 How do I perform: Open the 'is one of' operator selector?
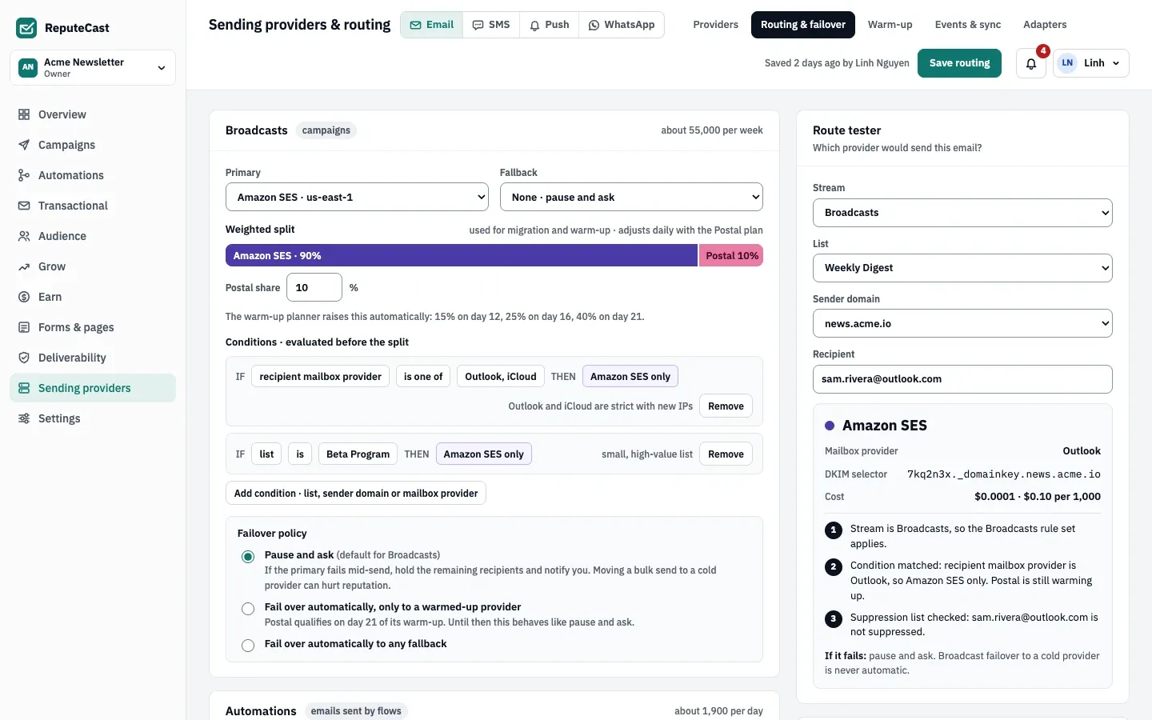click(x=423, y=376)
